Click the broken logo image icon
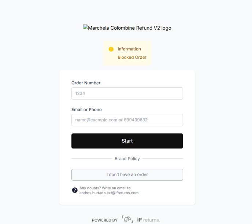 click(x=85, y=27)
